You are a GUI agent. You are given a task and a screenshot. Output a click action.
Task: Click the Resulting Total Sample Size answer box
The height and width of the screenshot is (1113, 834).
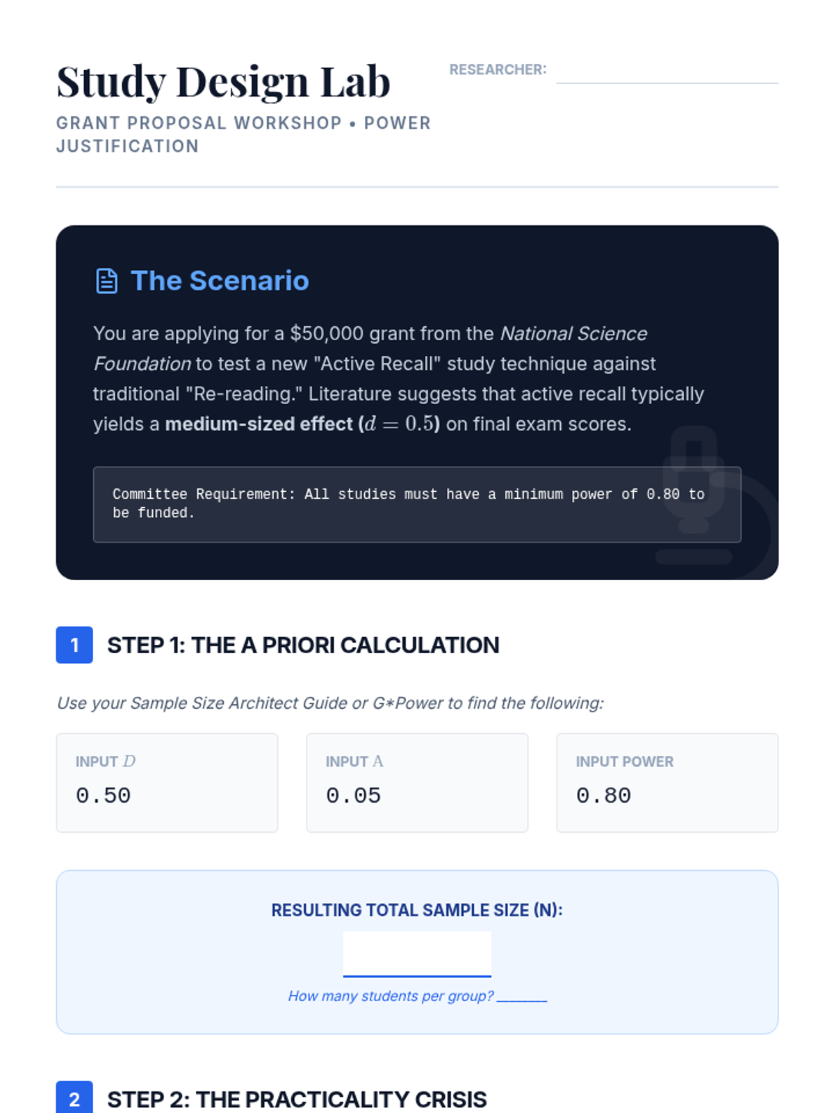click(417, 954)
